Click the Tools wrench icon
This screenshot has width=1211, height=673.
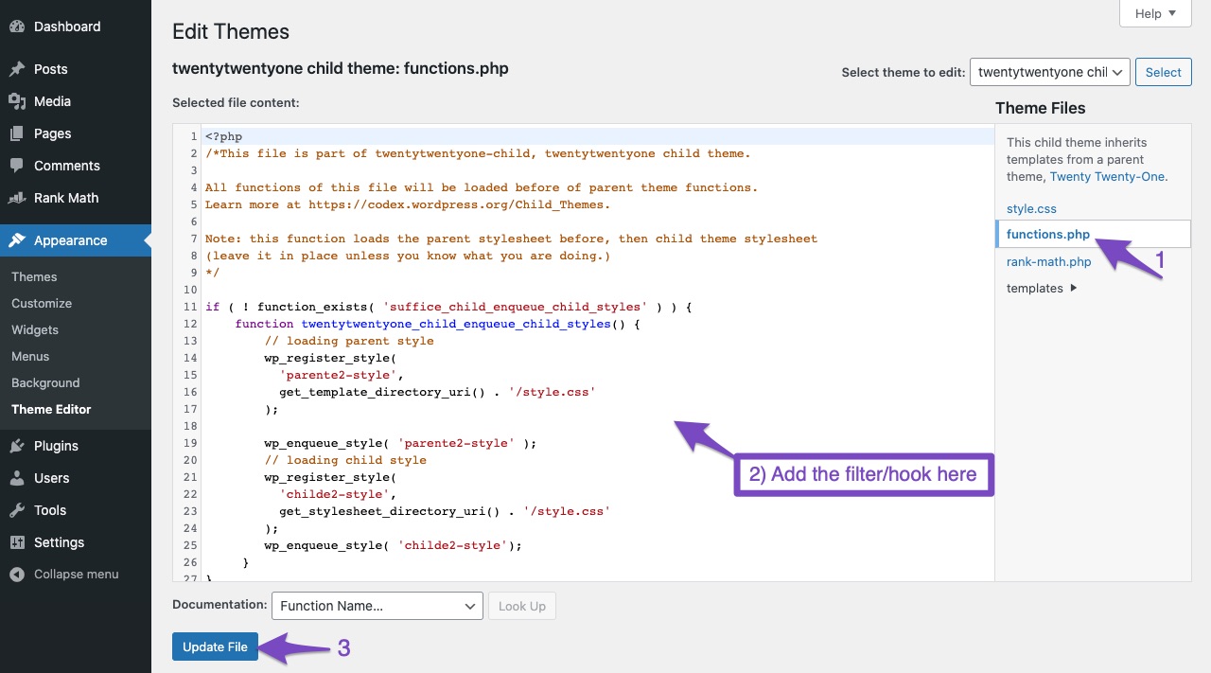pos(17,510)
